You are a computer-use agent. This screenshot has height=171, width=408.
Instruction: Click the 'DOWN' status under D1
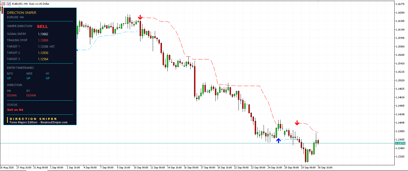(31, 95)
